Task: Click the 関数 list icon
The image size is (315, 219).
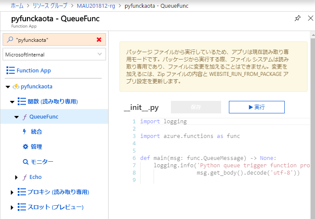Action: [22, 101]
